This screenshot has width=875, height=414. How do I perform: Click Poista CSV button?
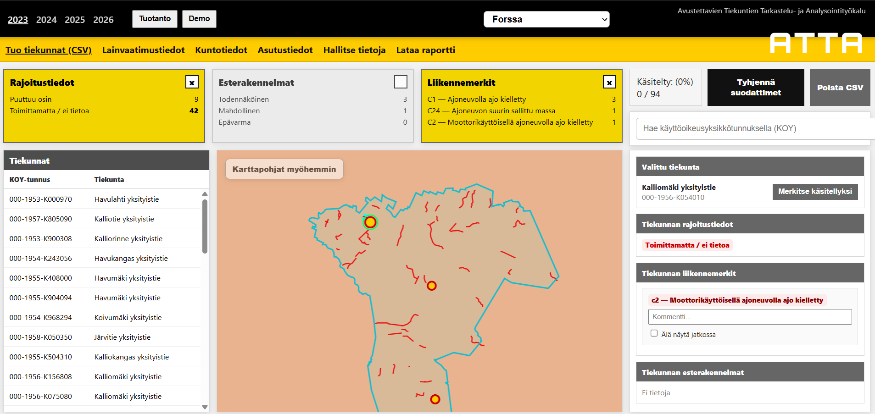(x=840, y=87)
